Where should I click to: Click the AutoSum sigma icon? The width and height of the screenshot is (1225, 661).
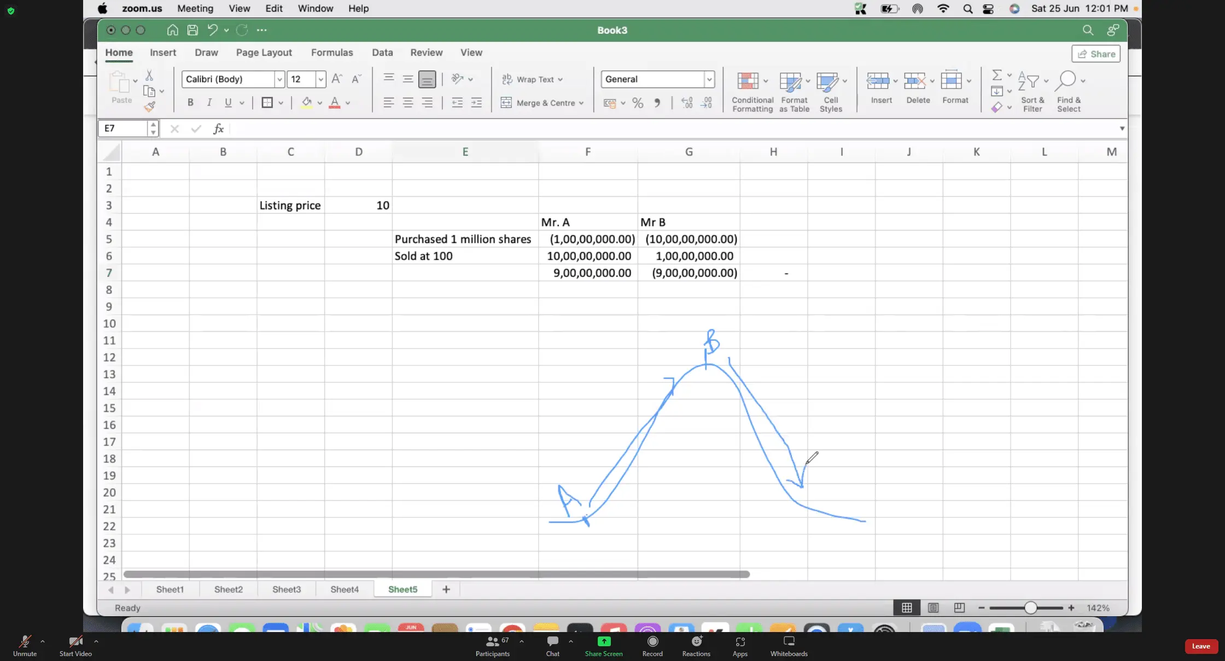(x=997, y=75)
